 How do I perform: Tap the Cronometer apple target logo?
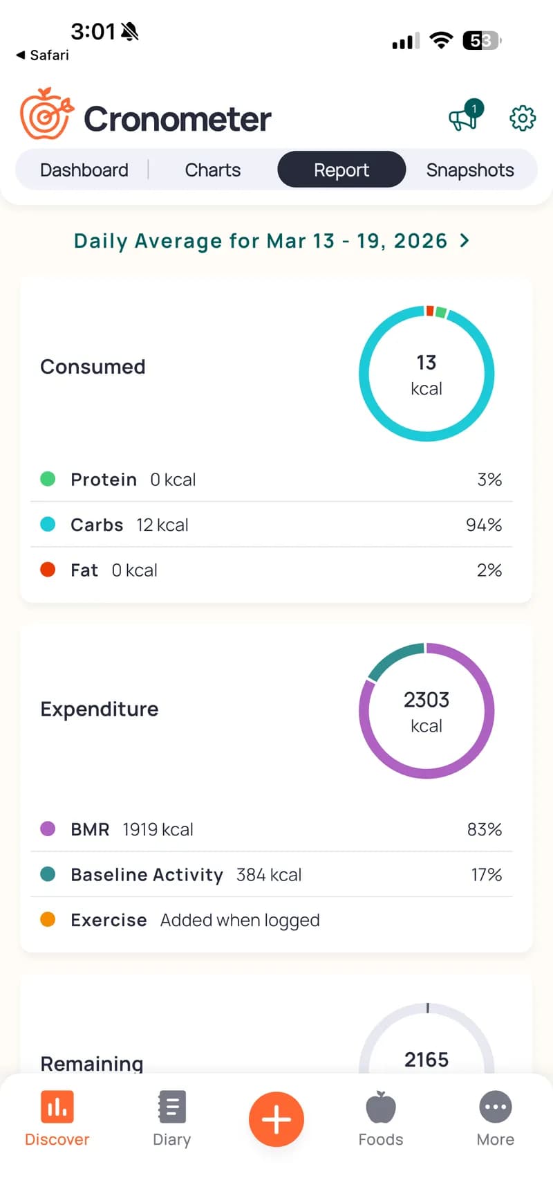[46, 114]
